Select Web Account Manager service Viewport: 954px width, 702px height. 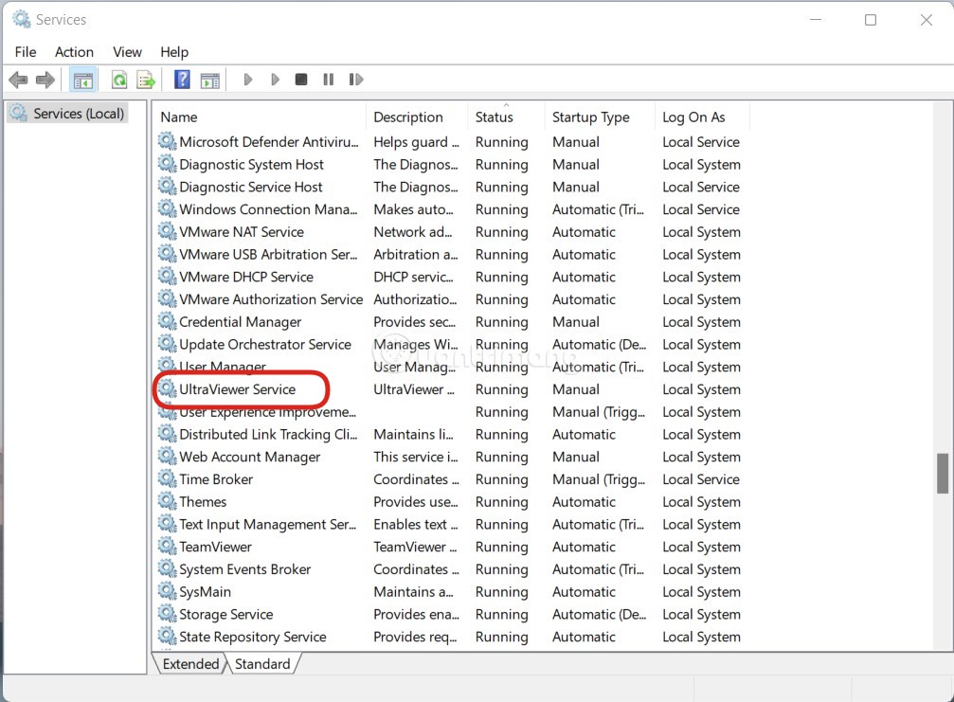click(x=450, y=457)
